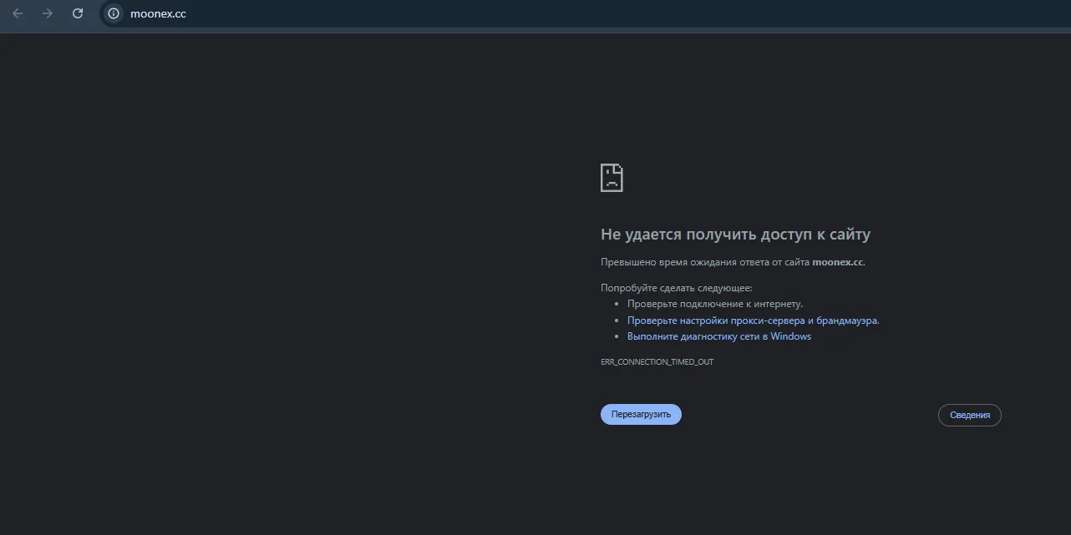Run Windows network diagnostics link
1071x535 pixels.
pyautogui.click(x=719, y=336)
